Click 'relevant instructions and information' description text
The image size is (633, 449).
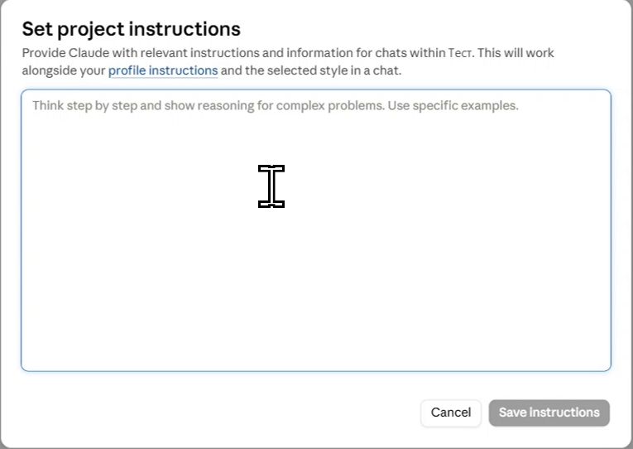pyautogui.click(x=247, y=53)
